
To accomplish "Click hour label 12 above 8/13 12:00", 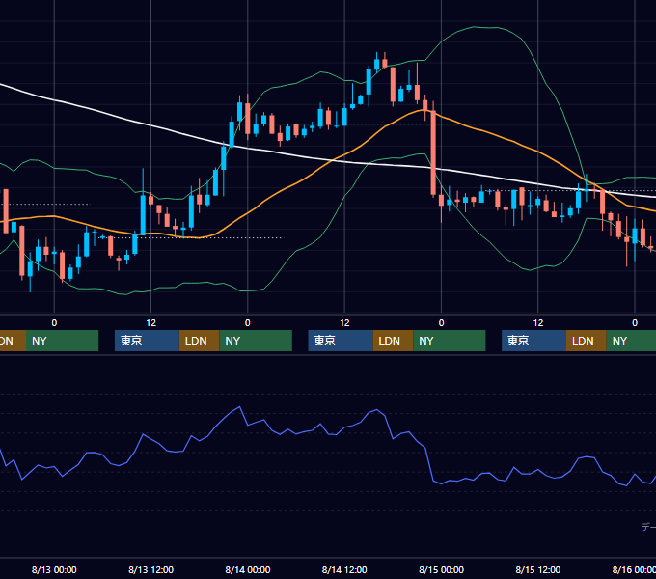I will coord(151,323).
